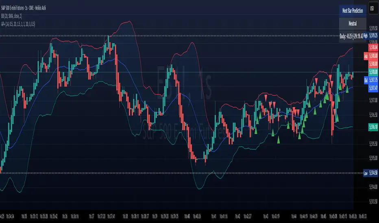Click the 5,517.47 blue price tag

click(373, 88)
